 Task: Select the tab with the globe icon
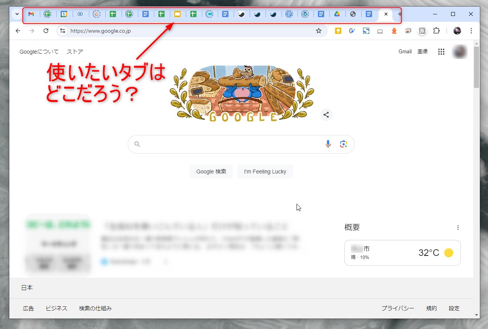pos(353,14)
